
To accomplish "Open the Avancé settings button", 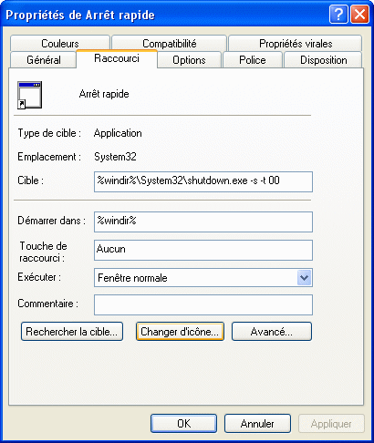I will tap(272, 332).
